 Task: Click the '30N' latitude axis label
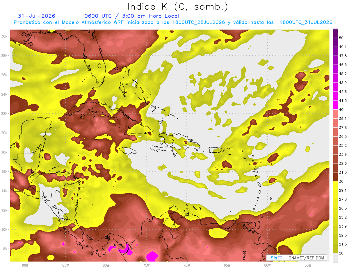point(4,36)
